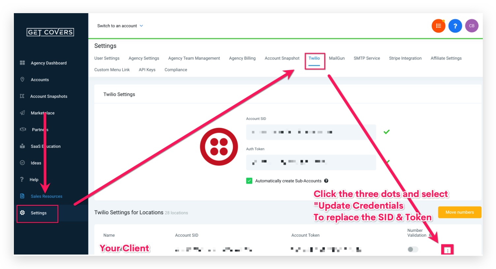
Task: Click the Account Snapshots icon
Action: point(22,96)
